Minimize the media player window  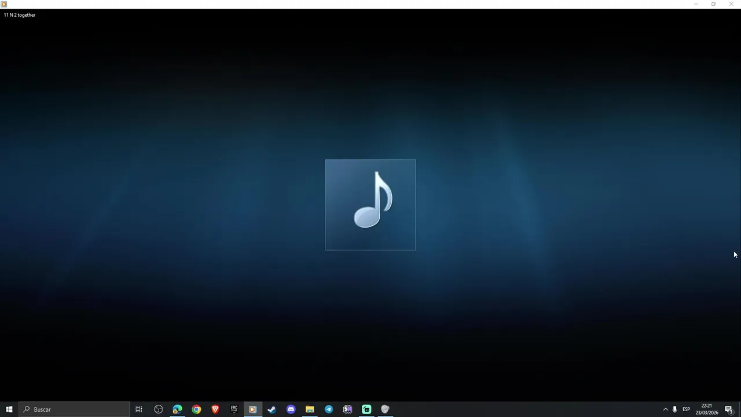[x=696, y=4]
